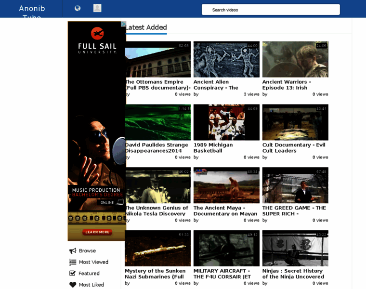The image size is (366, 289).
Task: Click 'Ancient Warriors - Episode 13: Irish' title
Action: [287, 85]
